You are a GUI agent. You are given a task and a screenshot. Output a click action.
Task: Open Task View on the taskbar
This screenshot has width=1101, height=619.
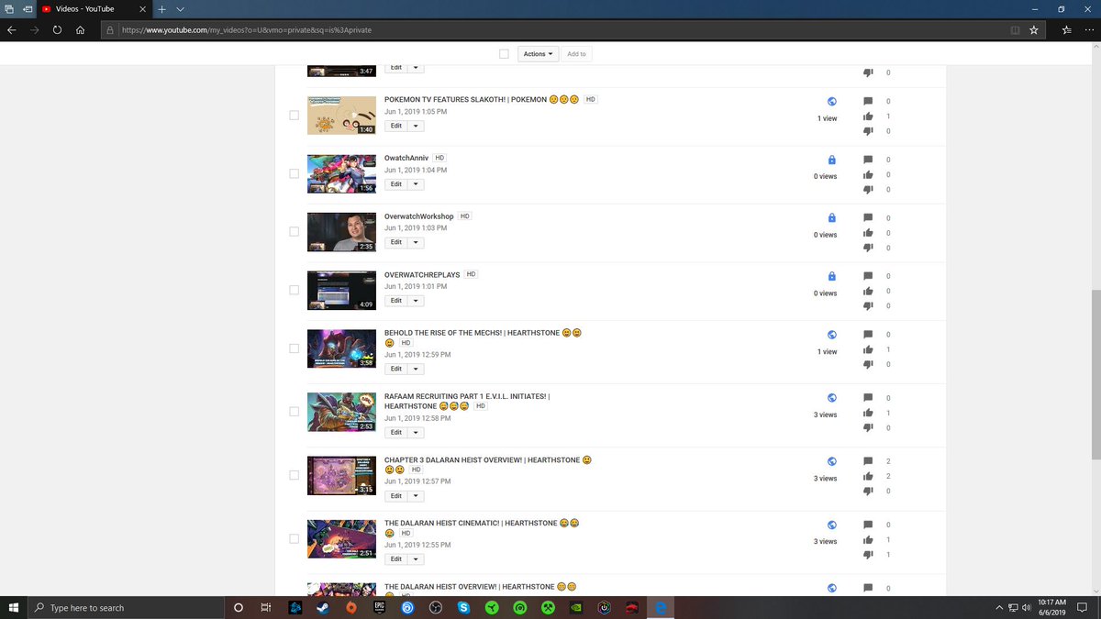pos(266,607)
